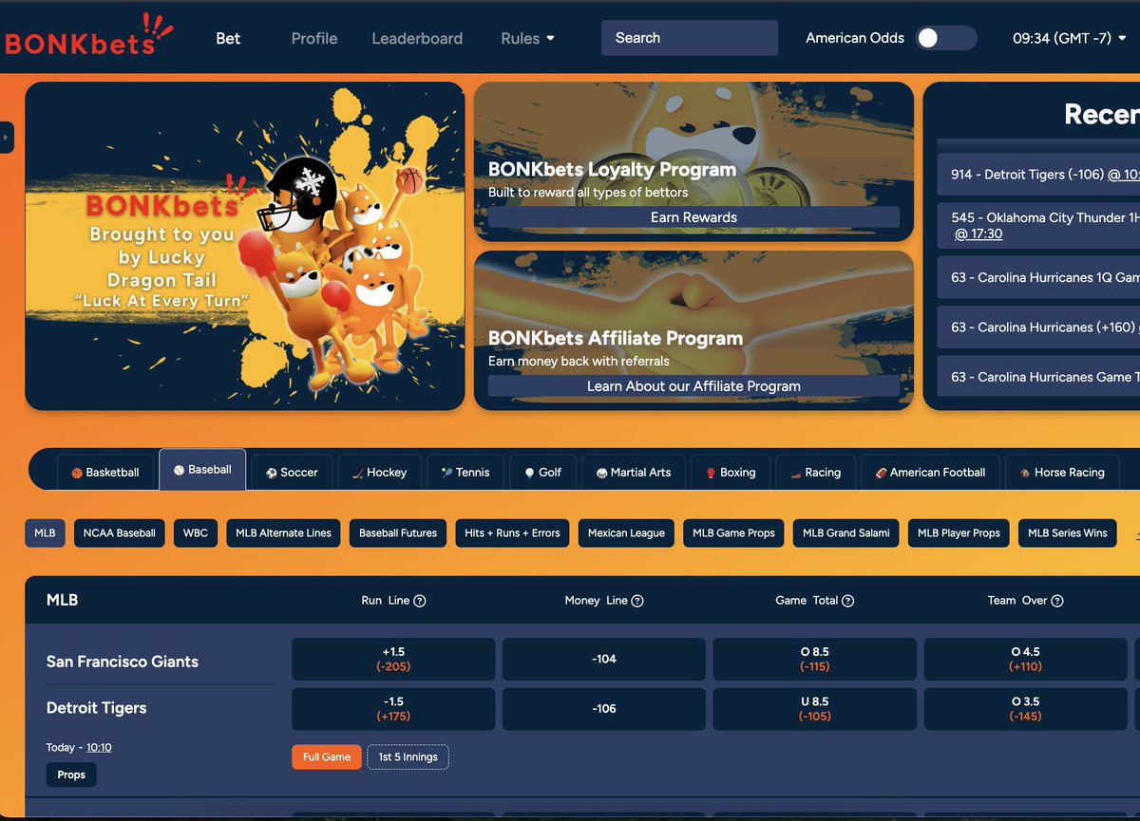Bet game total O 8.5 (-115)
The image size is (1140, 821).
(x=815, y=659)
